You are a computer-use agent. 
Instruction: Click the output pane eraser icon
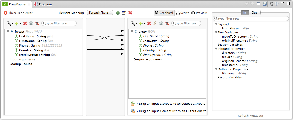coord(155,24)
